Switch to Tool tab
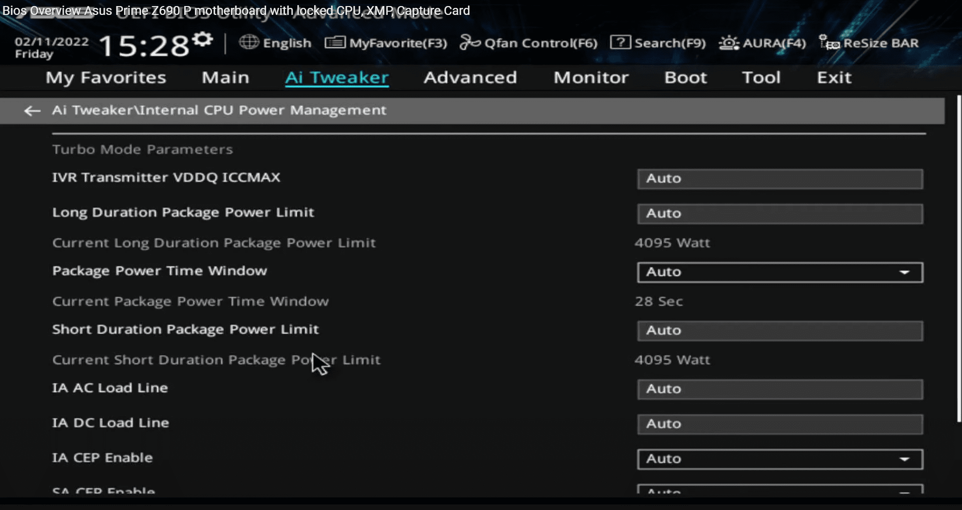The image size is (962, 510). pyautogui.click(x=761, y=77)
